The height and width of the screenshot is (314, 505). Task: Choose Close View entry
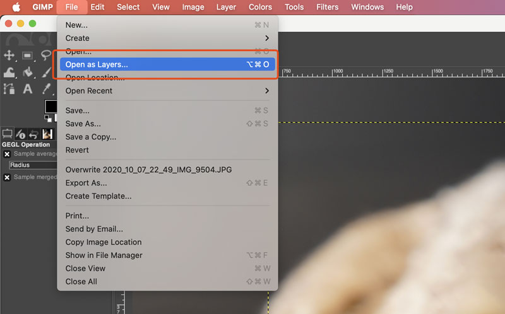click(167, 269)
